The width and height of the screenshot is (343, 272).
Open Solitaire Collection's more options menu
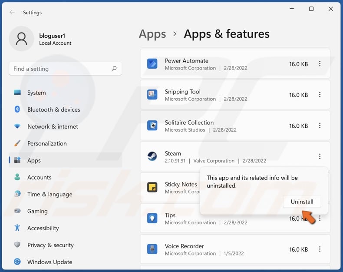[320, 126]
